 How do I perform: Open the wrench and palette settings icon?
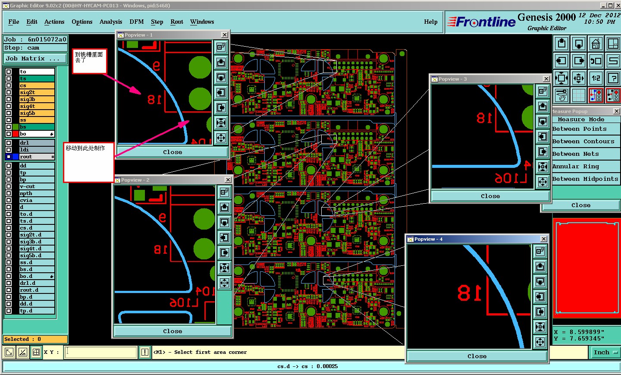click(561, 95)
